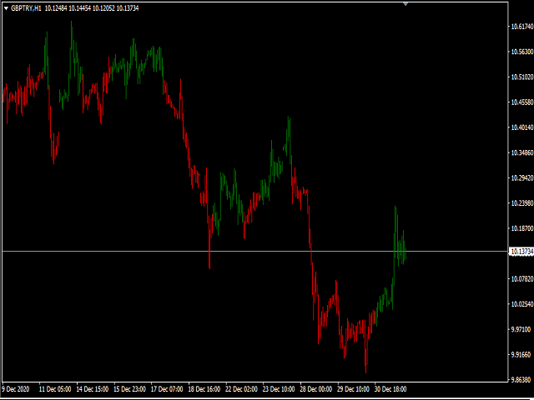The width and height of the screenshot is (534, 400).
Task: Click the 9.86380 price scale label
Action: click(x=521, y=379)
